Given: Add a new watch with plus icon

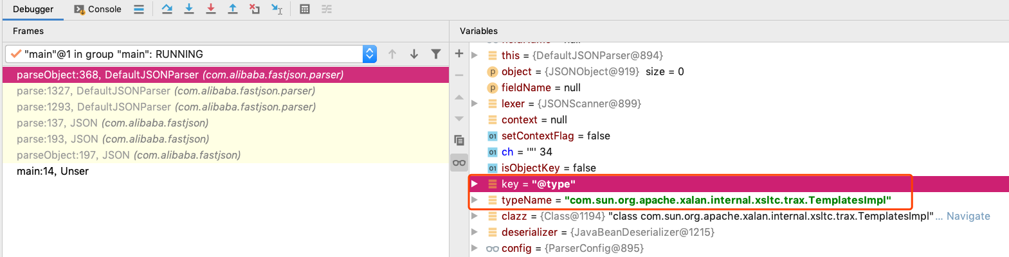Looking at the screenshot, I should 459,53.
